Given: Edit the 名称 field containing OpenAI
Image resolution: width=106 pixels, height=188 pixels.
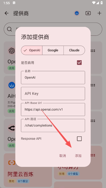Looking at the screenshot, I should tap(53, 78).
